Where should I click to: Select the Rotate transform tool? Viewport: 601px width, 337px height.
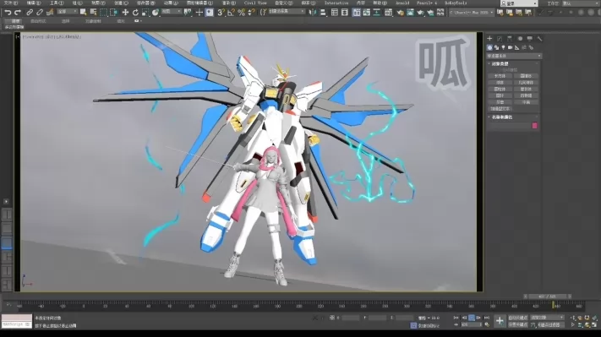click(x=135, y=13)
